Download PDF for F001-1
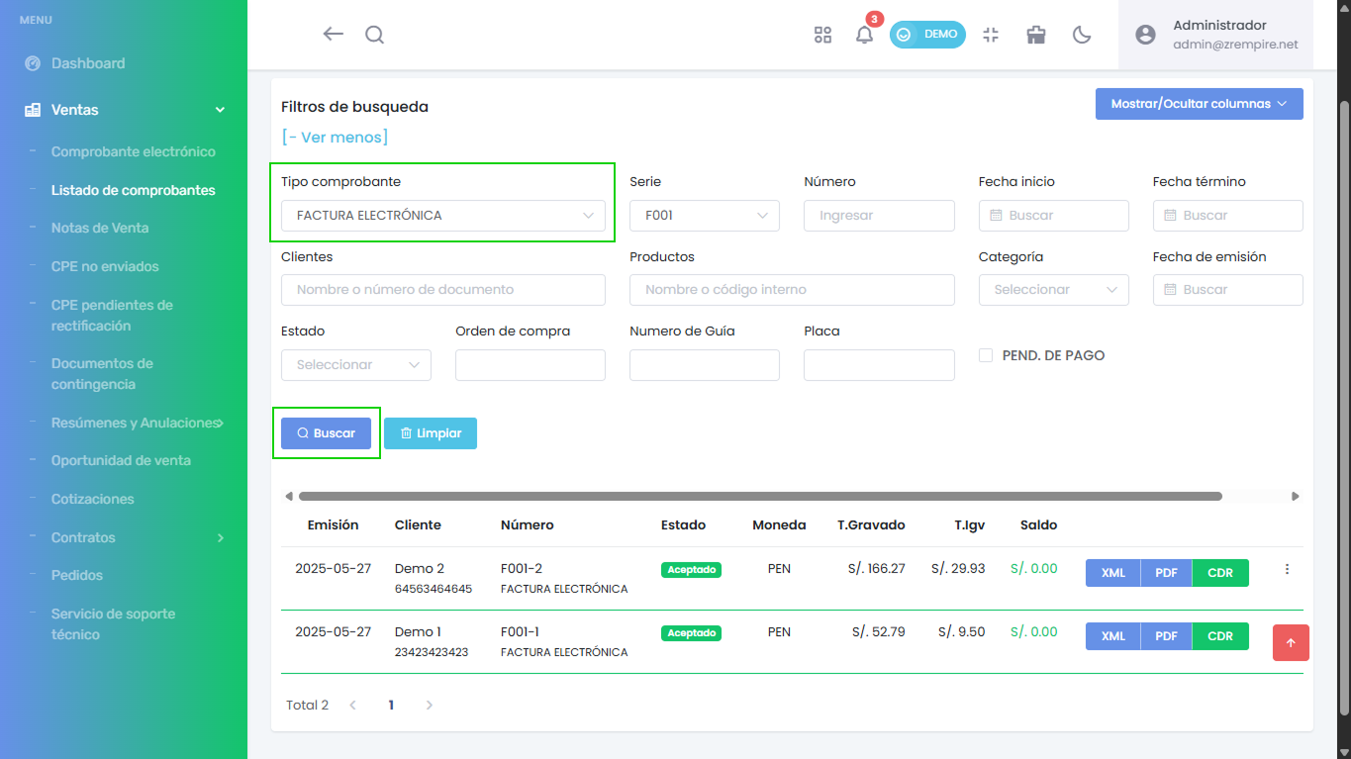The width and height of the screenshot is (1351, 759). point(1167,636)
